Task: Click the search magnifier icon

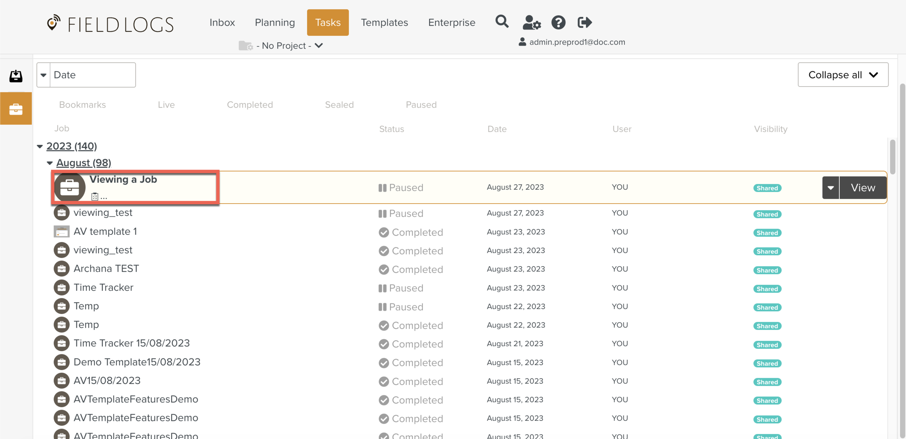Action: 502,22
